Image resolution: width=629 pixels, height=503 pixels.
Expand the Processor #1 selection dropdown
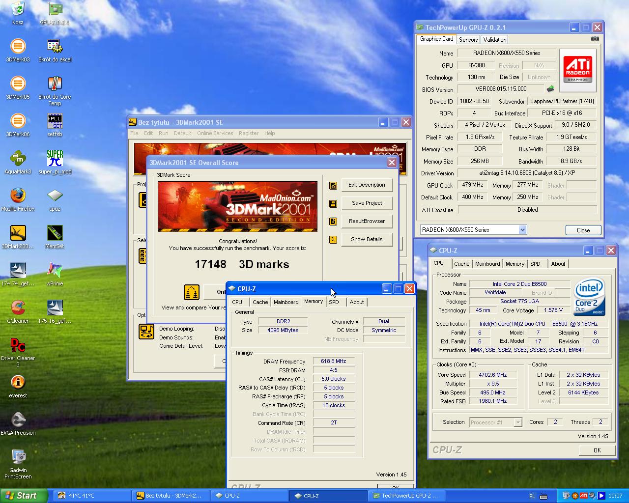pyautogui.click(x=517, y=422)
